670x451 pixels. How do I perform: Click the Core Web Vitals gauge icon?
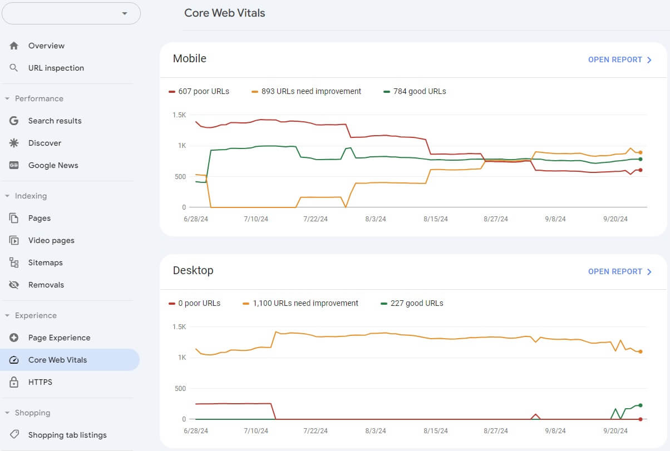[x=14, y=360]
